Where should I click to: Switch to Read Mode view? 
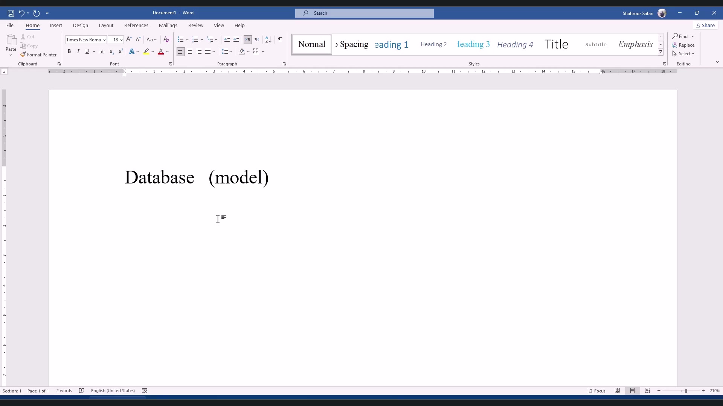pos(618,391)
